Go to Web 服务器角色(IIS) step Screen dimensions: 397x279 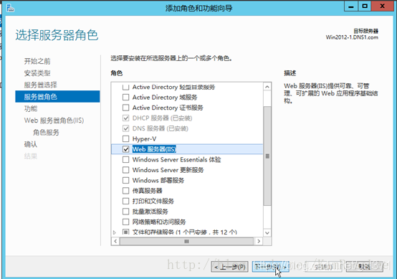coord(54,120)
